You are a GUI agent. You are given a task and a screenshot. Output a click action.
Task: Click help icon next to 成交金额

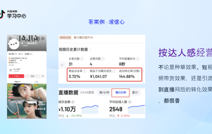click(73, 102)
